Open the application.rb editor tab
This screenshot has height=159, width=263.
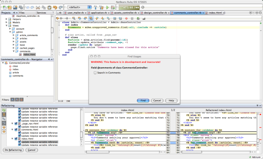[x=99, y=13]
